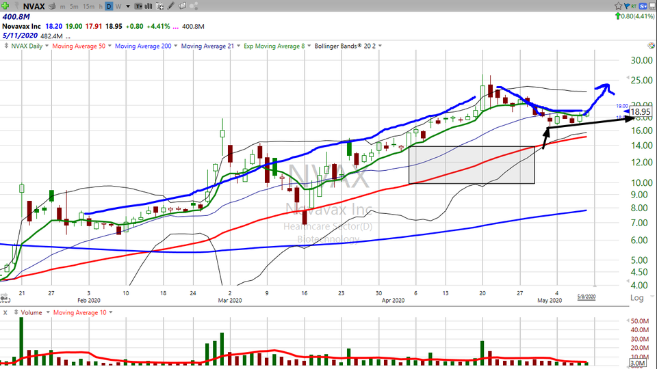657x369 pixels.
Task: Click the star favorite icon
Action: point(618,6)
